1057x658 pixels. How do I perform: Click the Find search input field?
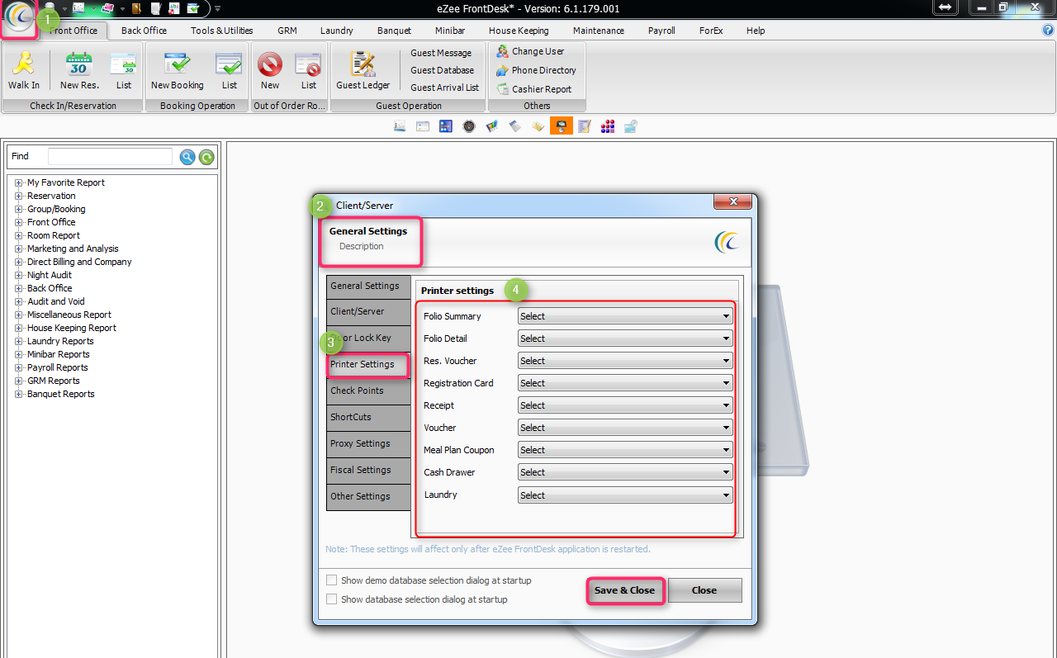click(110, 157)
